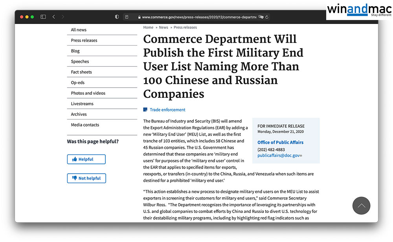Click the Office of Public Affairs link
Viewport: 393px width, 242px height.
point(280,142)
